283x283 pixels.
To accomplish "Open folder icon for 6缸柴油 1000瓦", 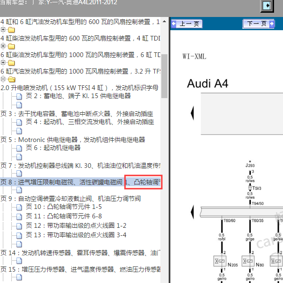I will 11,63.
